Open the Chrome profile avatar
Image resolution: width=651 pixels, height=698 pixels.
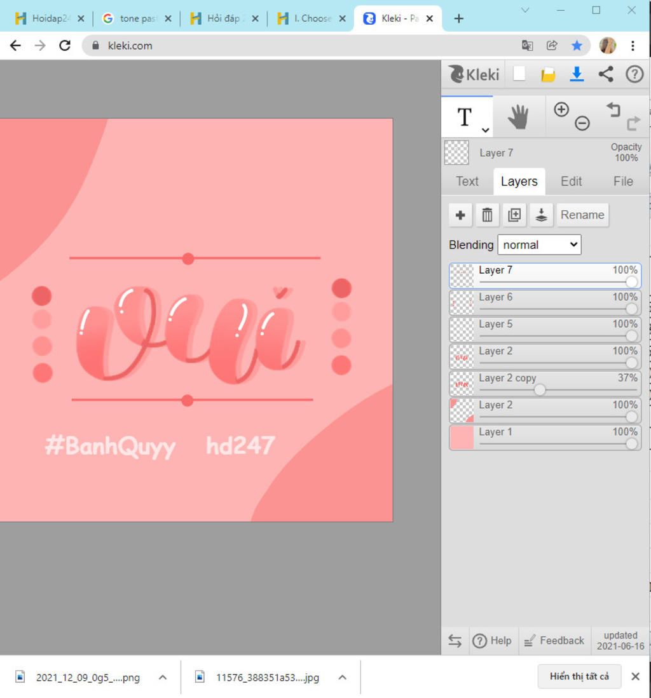[608, 45]
